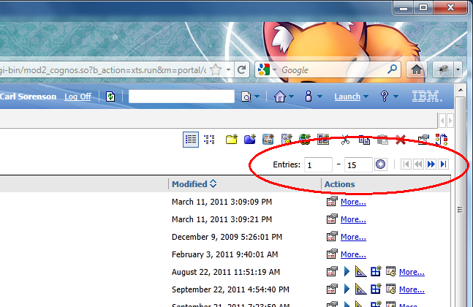Click the page scrollbar up arrow
The image size is (473, 307).
(x=461, y=90)
